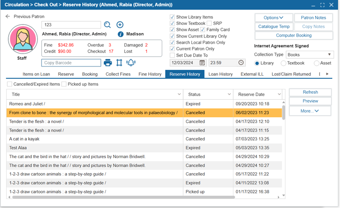Select the Textbook radio button
340x208 pixels.
pyautogui.click(x=284, y=63)
